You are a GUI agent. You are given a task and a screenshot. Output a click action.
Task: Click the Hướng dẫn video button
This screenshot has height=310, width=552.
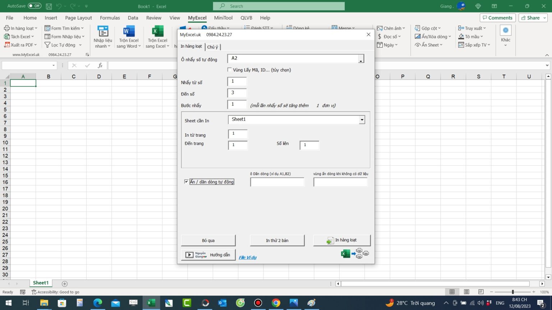coord(208,255)
